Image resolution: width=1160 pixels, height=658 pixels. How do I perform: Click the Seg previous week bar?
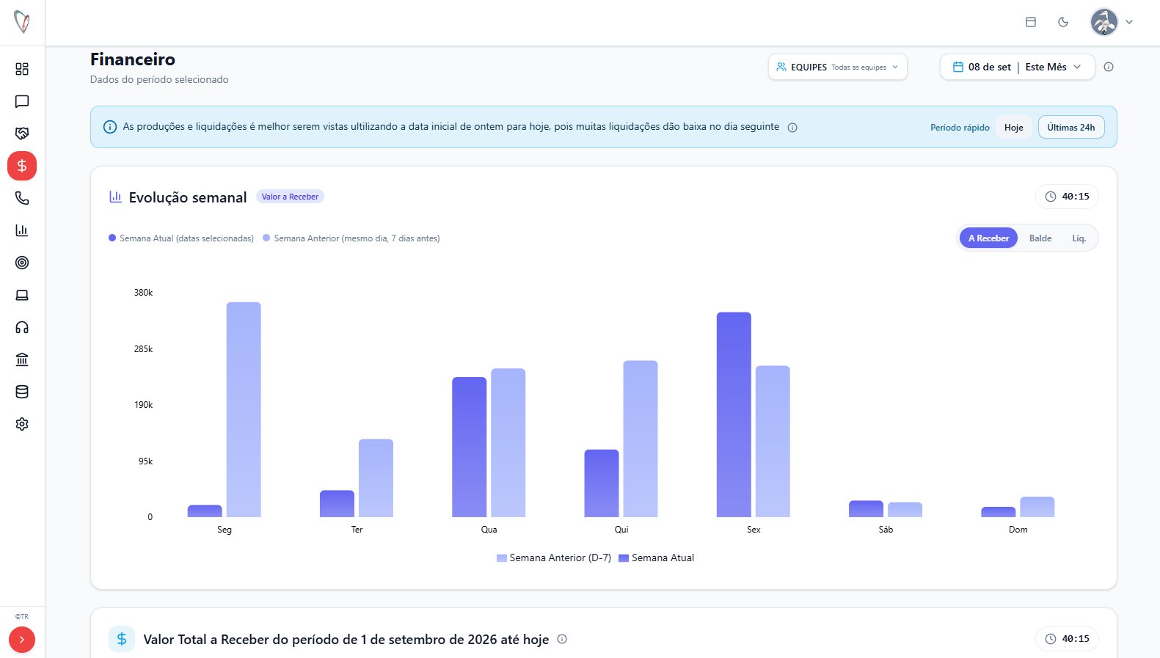[244, 409]
